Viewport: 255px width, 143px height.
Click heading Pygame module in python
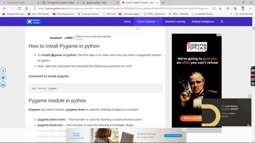(57, 100)
